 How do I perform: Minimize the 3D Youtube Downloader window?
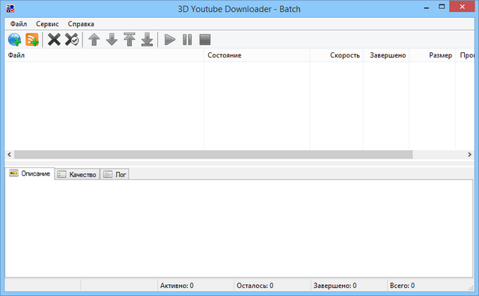[427, 7]
